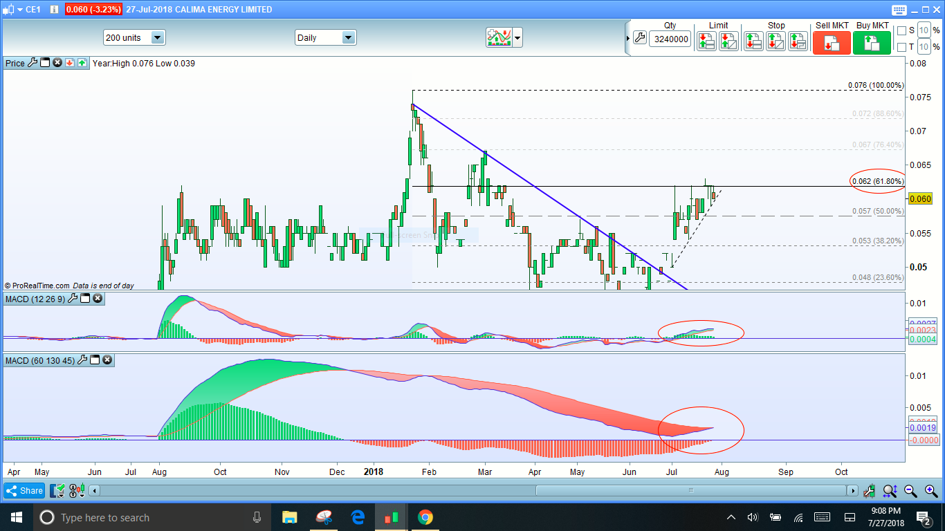This screenshot has height=531, width=945.
Task: Remove the MACD (12 26 9) indicator
Action: click(98, 299)
